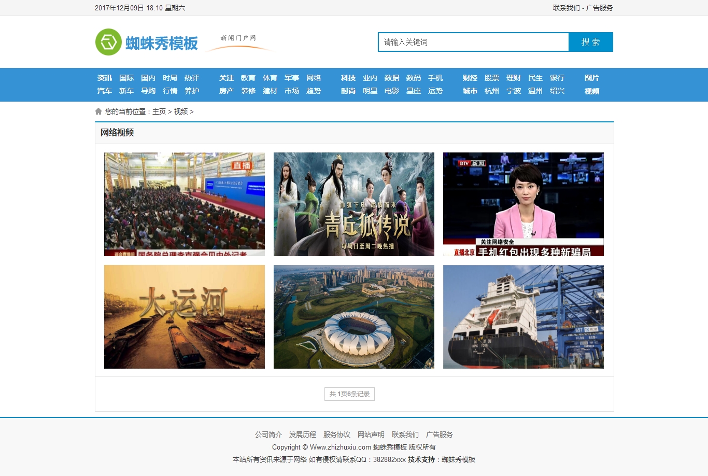This screenshot has width=708, height=476.
Task: Click the pagination record count box
Action: click(x=349, y=394)
